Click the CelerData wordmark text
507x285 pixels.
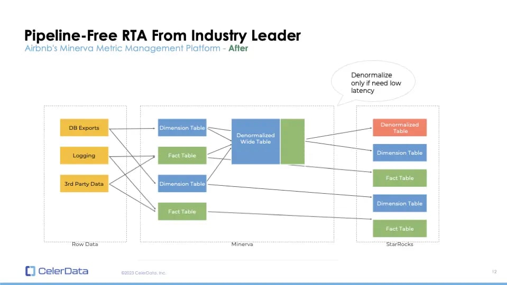click(x=63, y=271)
